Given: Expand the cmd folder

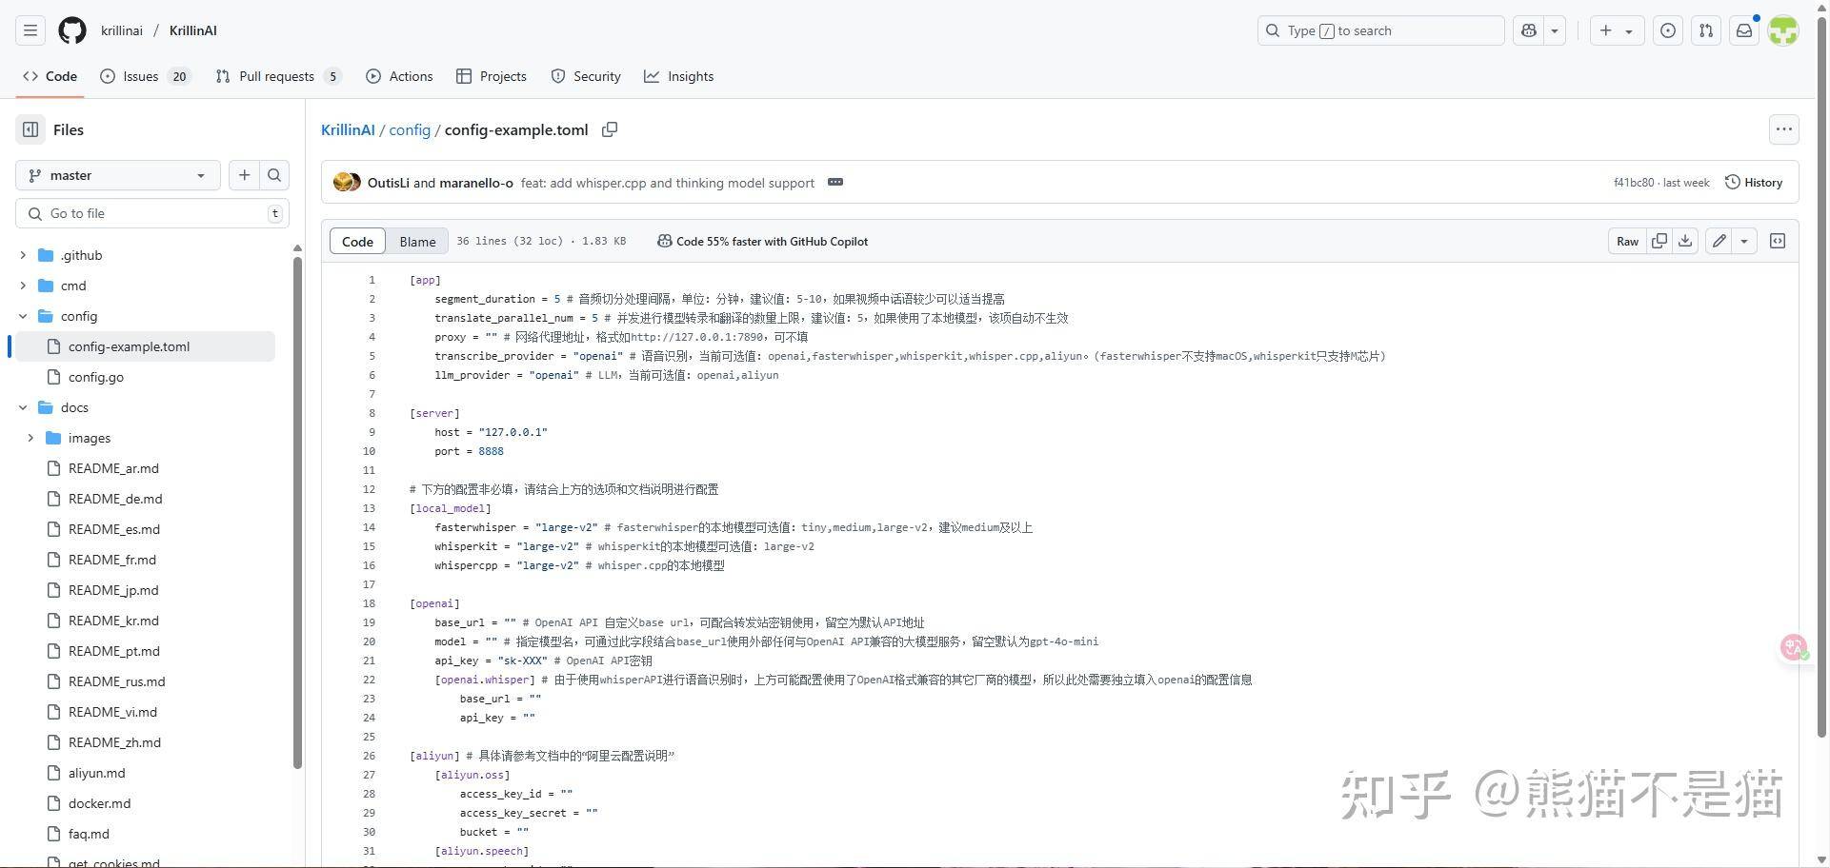Looking at the screenshot, I should 23,286.
